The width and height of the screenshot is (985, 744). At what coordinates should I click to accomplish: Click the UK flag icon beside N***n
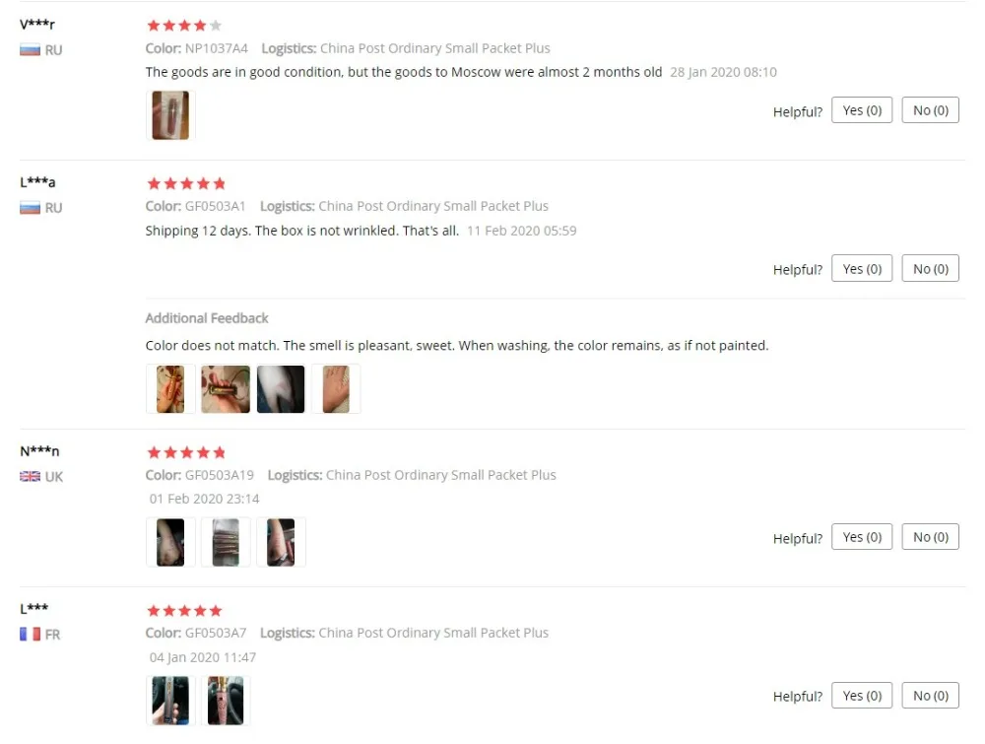click(x=30, y=476)
